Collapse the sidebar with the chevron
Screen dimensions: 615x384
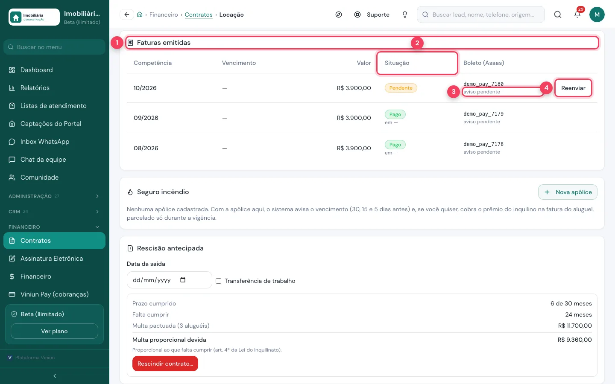(55, 376)
